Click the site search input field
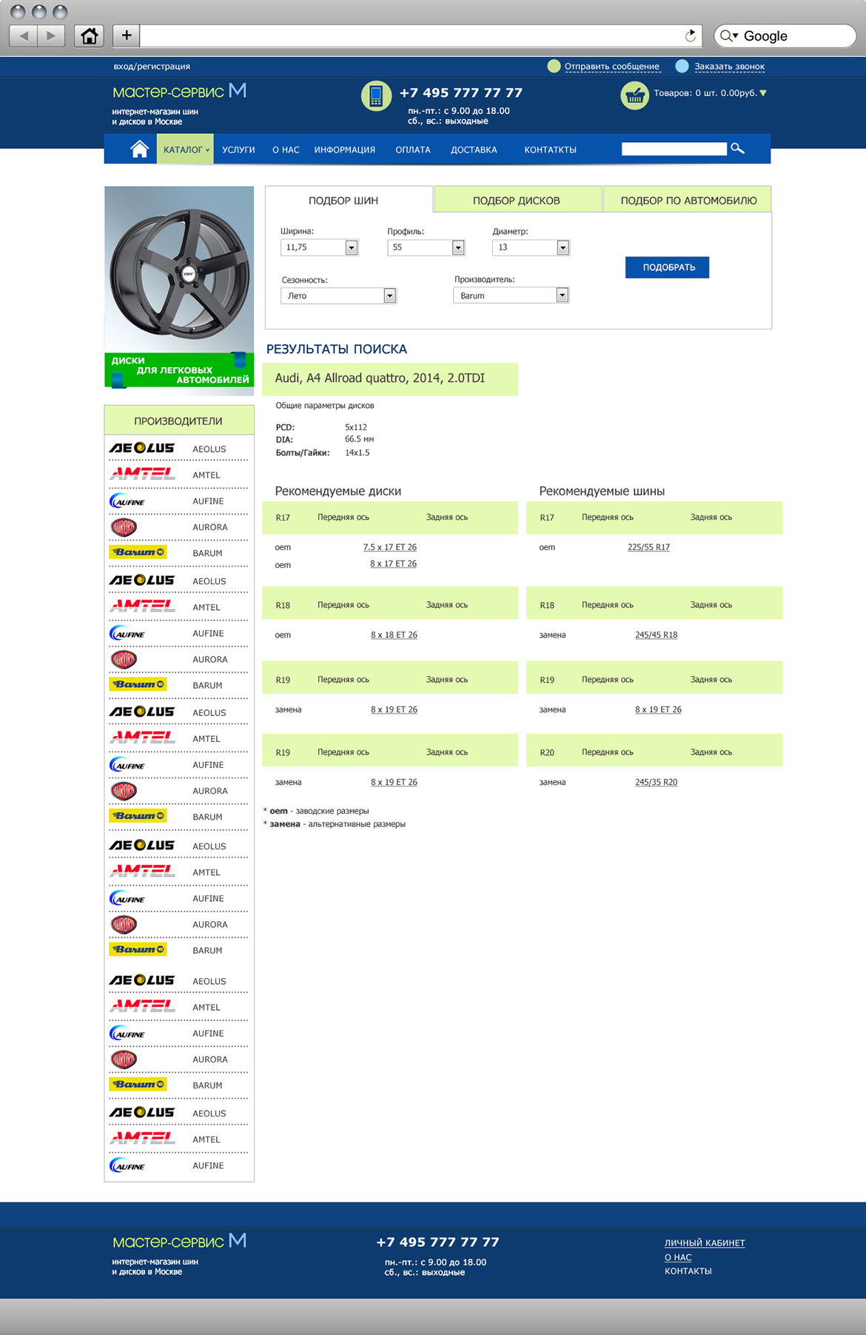The image size is (866, 1335). point(674,149)
